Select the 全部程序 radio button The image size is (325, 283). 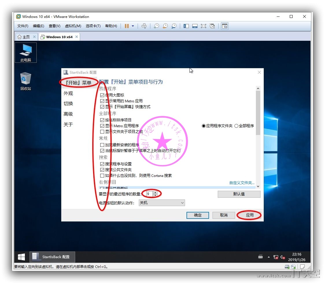pos(236,126)
